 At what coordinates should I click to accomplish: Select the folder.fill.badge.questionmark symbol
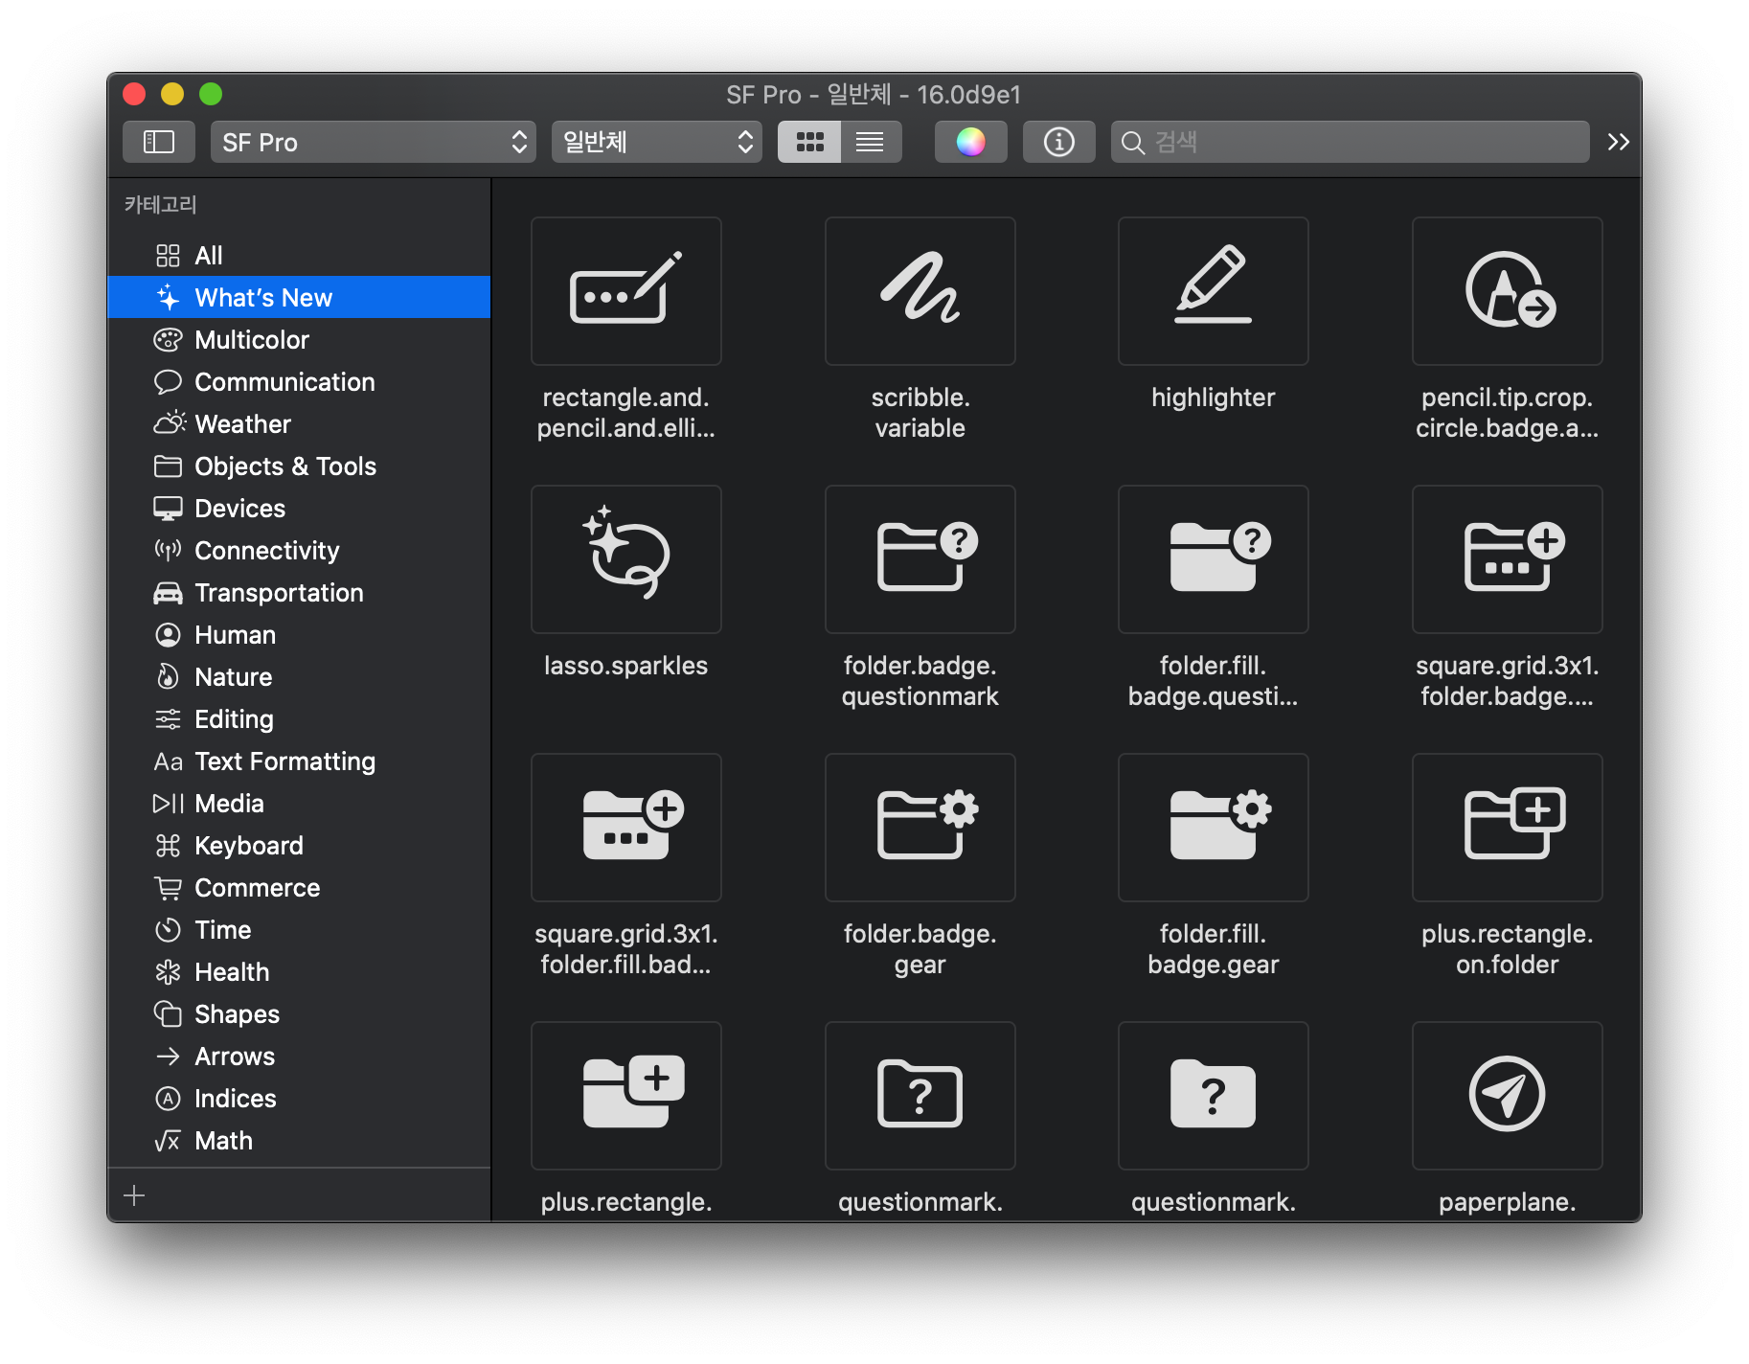1214,559
